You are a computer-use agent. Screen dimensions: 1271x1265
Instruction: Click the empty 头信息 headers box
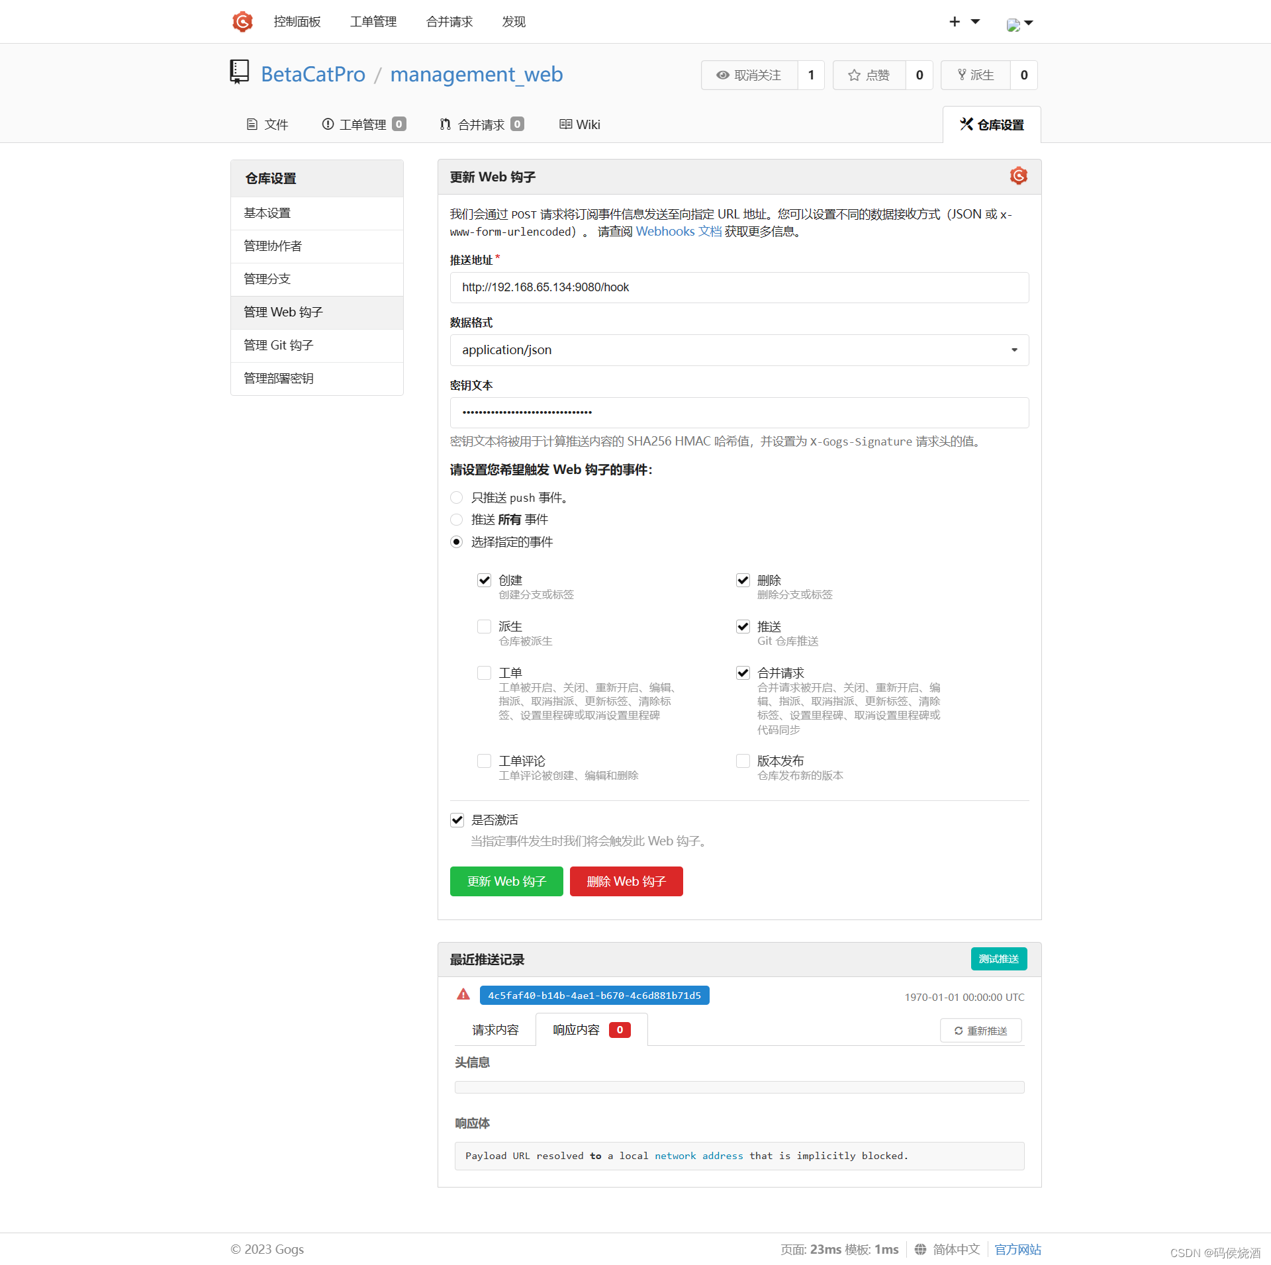pyautogui.click(x=739, y=1087)
